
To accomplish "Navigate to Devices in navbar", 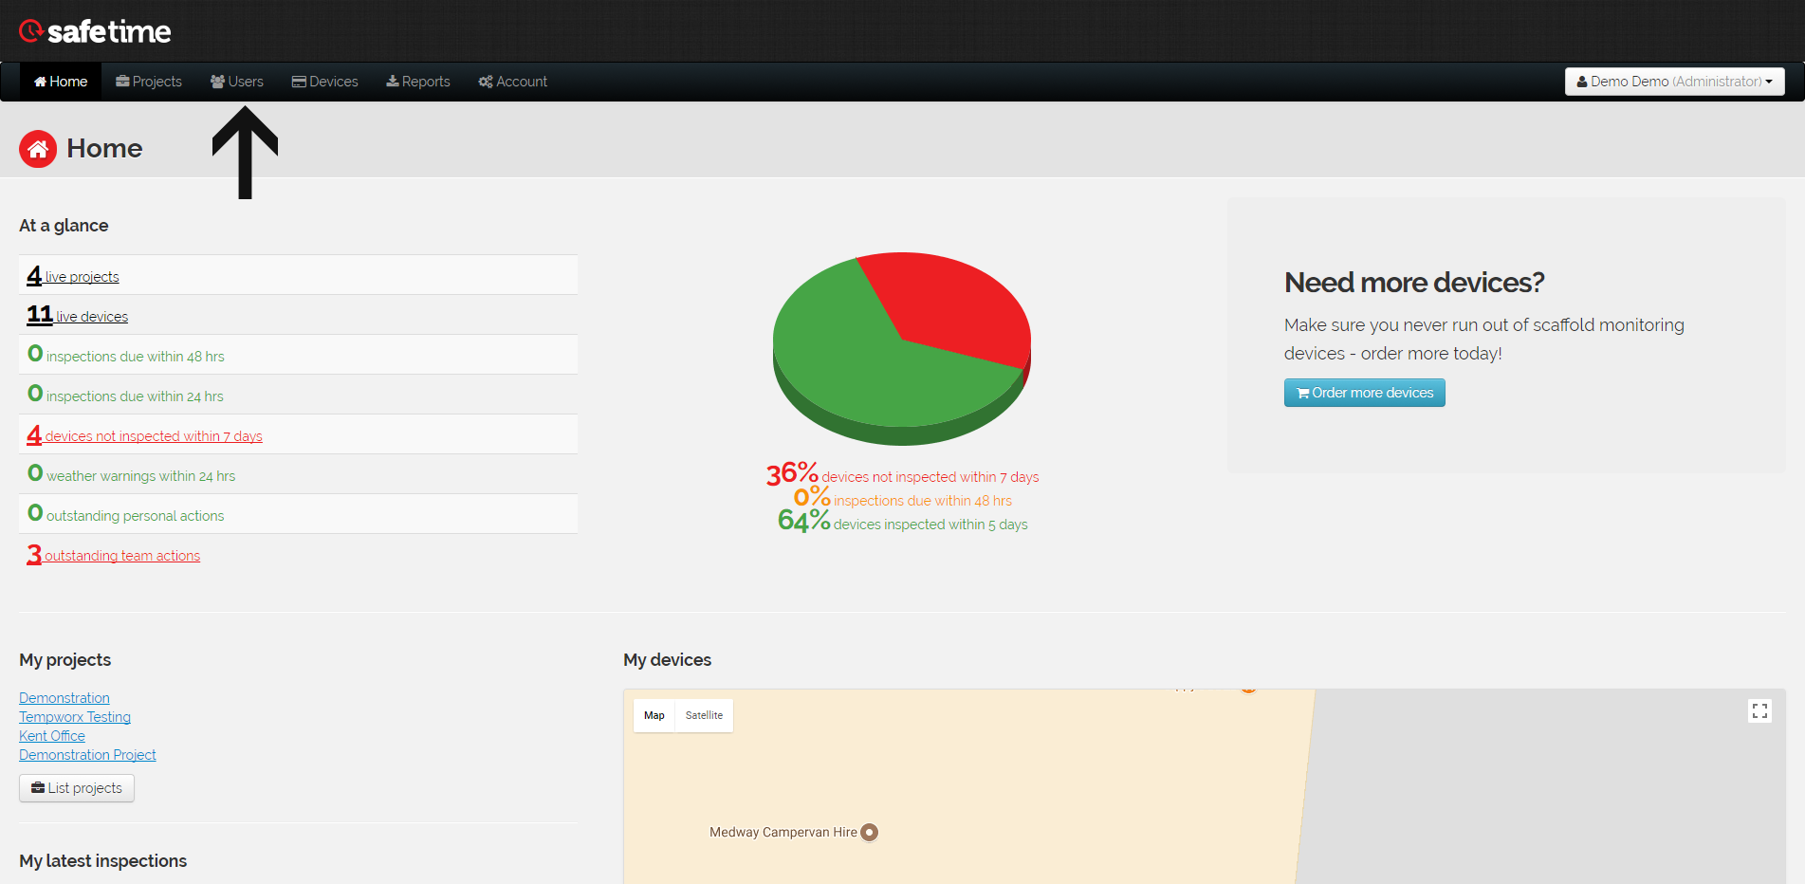I will pyautogui.click(x=325, y=82).
